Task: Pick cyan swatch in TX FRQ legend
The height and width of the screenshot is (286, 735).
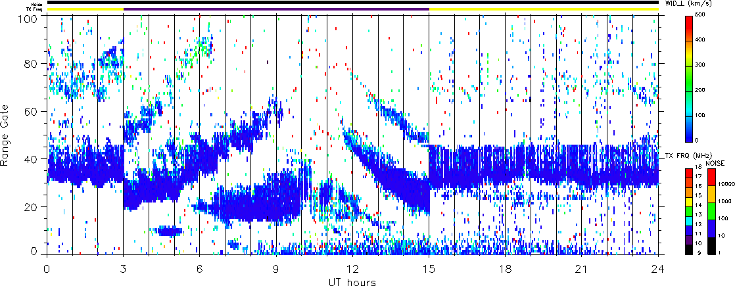Action: coord(690,221)
